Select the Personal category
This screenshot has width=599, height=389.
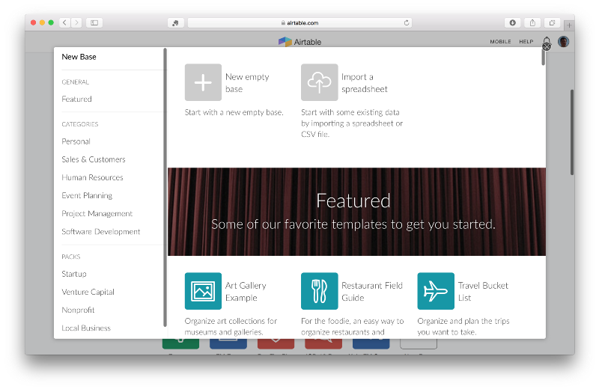pyautogui.click(x=76, y=141)
